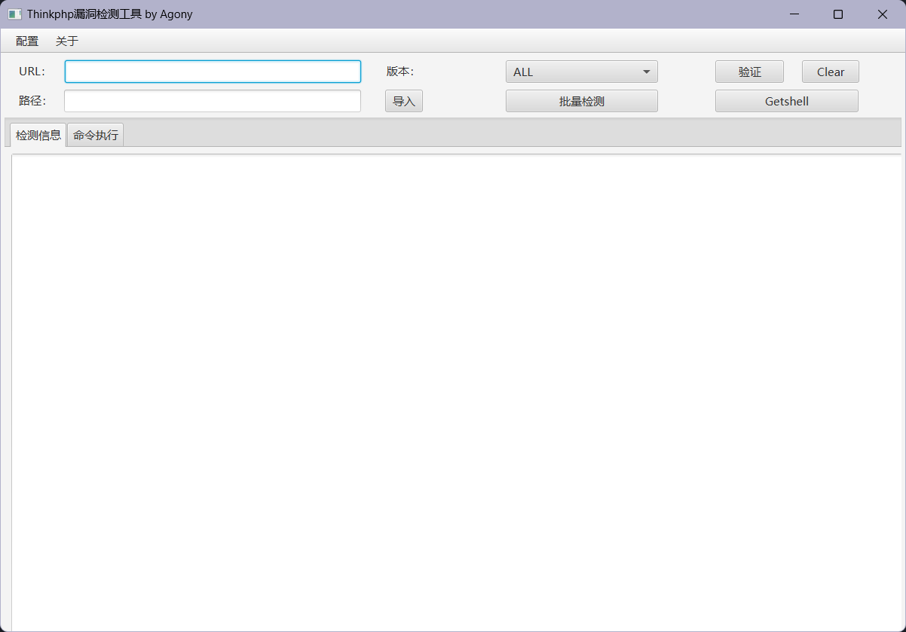Switch to the 命令执行 tab
Screen dimensions: 906x632
(96, 136)
